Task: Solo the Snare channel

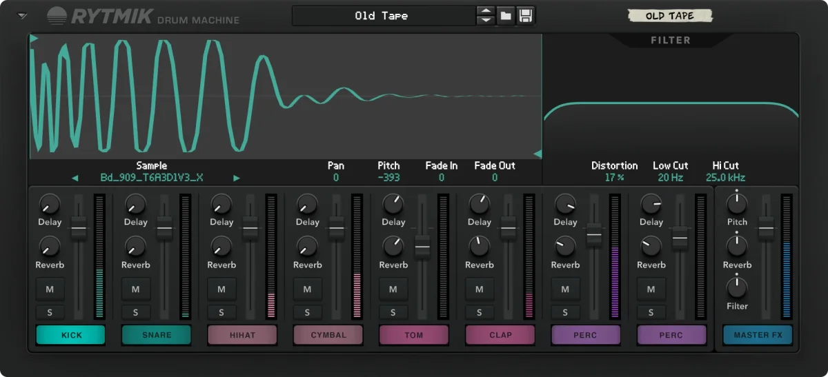Action: (x=136, y=312)
